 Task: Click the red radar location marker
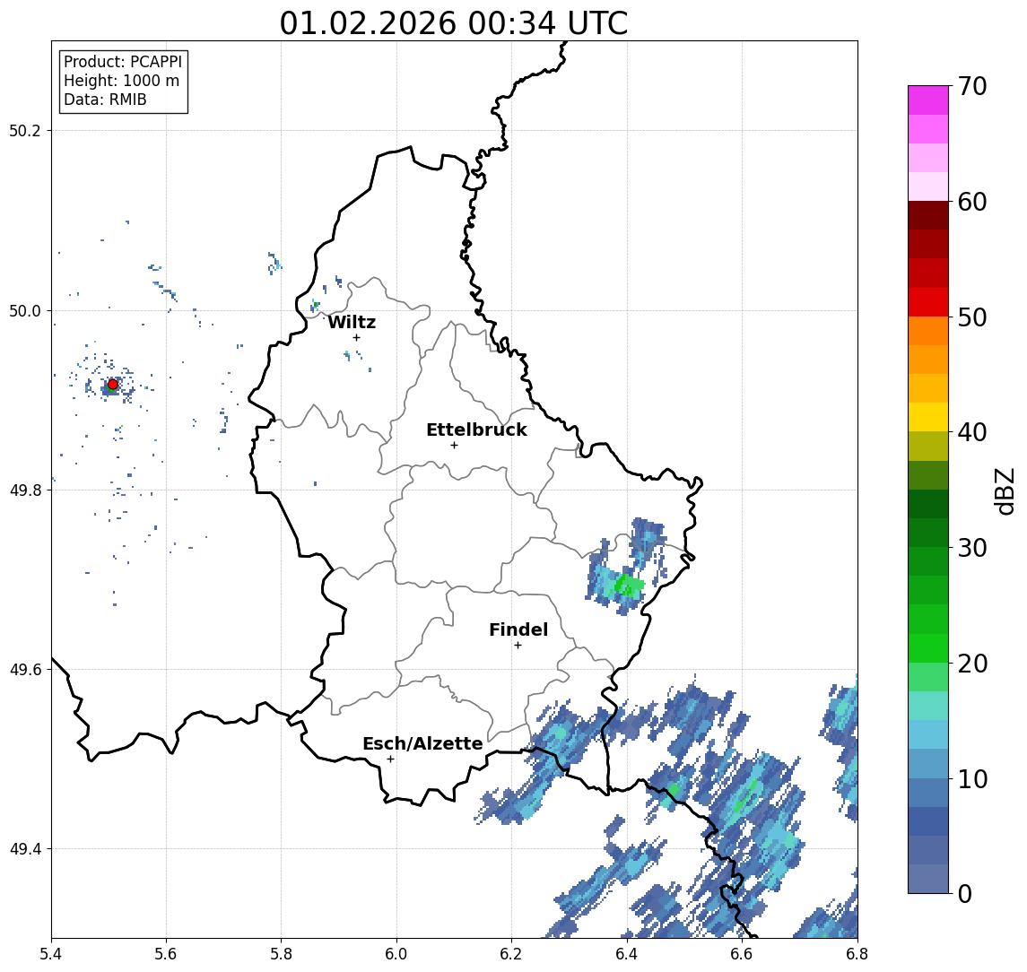(113, 385)
